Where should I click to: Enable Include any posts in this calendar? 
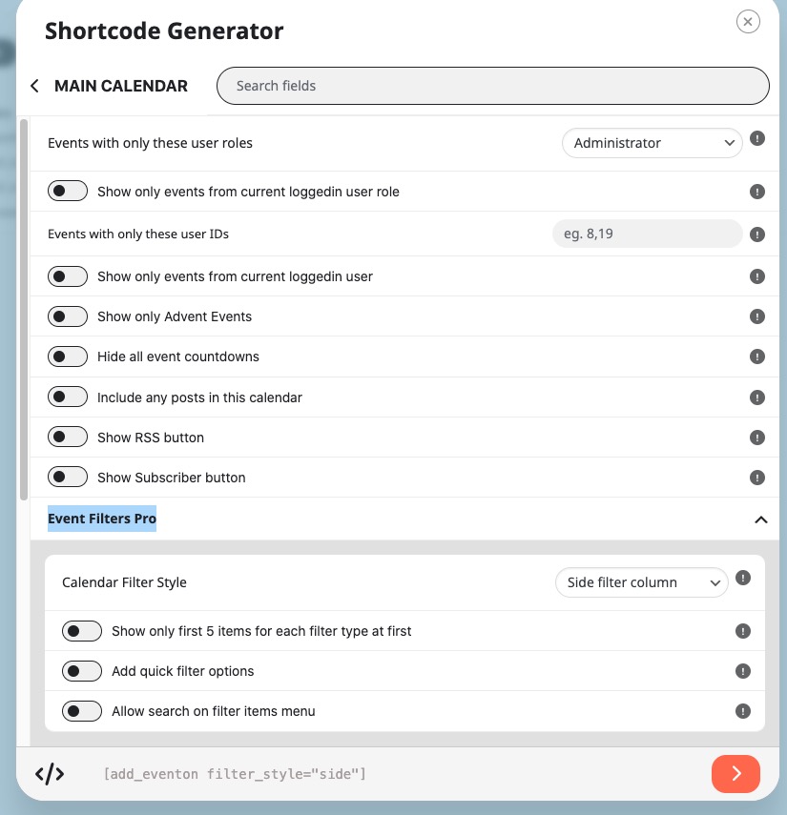(68, 397)
